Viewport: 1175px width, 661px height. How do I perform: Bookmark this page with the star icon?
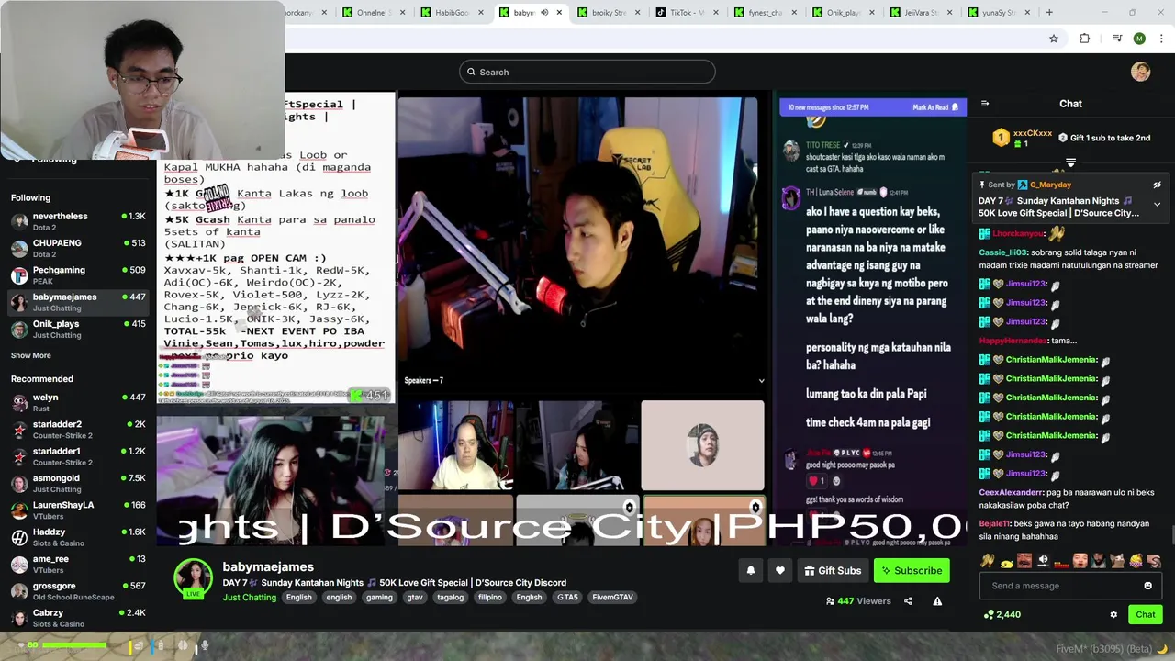[1054, 39]
